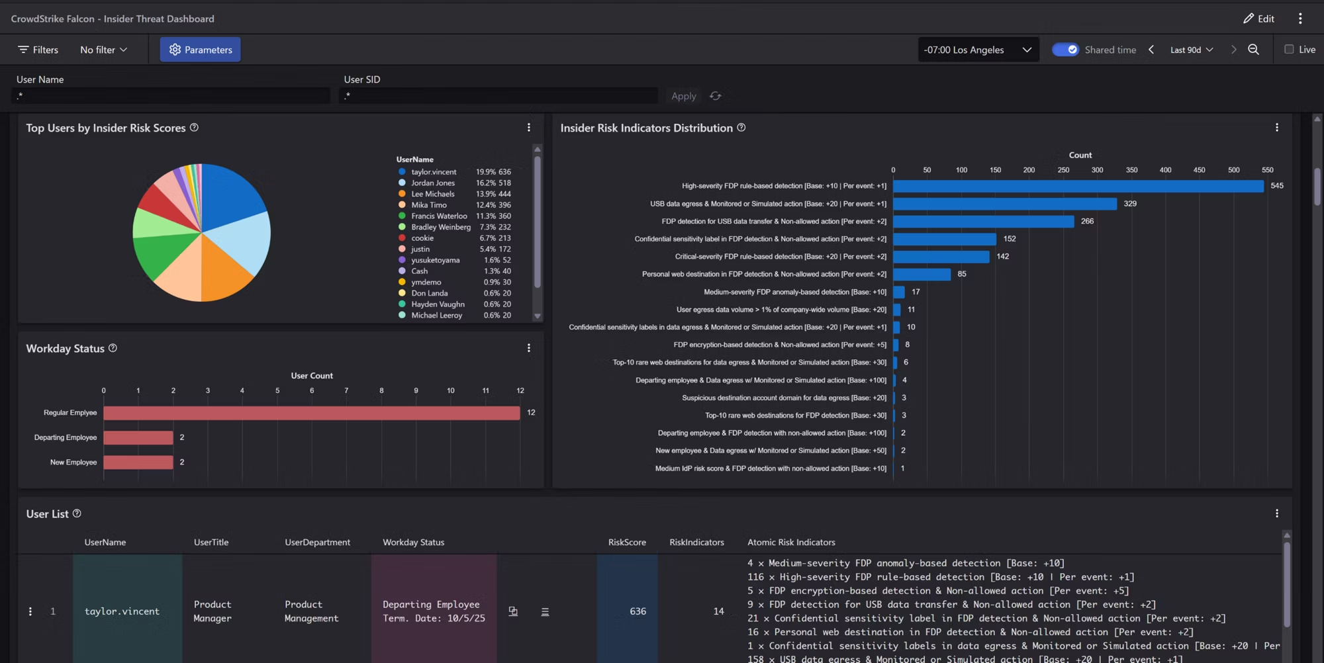Click the Parameters button

pyautogui.click(x=200, y=50)
